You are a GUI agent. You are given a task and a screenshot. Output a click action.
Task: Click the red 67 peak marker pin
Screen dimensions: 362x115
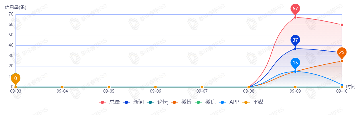click(x=295, y=9)
